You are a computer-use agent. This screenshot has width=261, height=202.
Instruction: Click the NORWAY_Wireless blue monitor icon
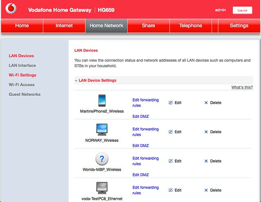point(102,130)
